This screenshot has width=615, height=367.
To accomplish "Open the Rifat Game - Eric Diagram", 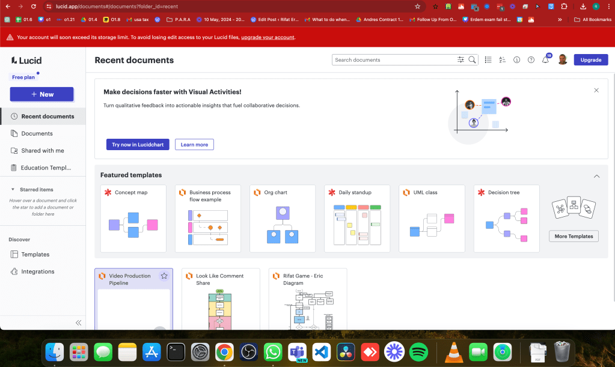I will (308, 299).
